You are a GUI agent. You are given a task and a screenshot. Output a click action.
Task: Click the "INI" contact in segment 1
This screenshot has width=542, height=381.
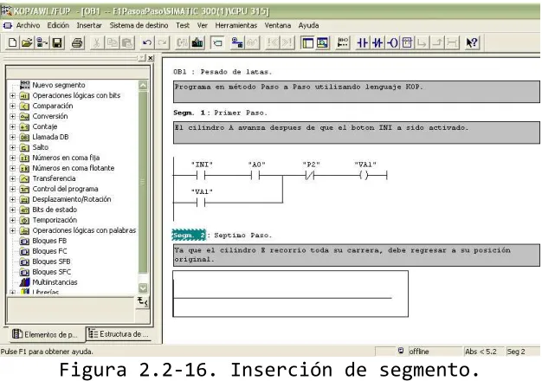[x=201, y=175]
